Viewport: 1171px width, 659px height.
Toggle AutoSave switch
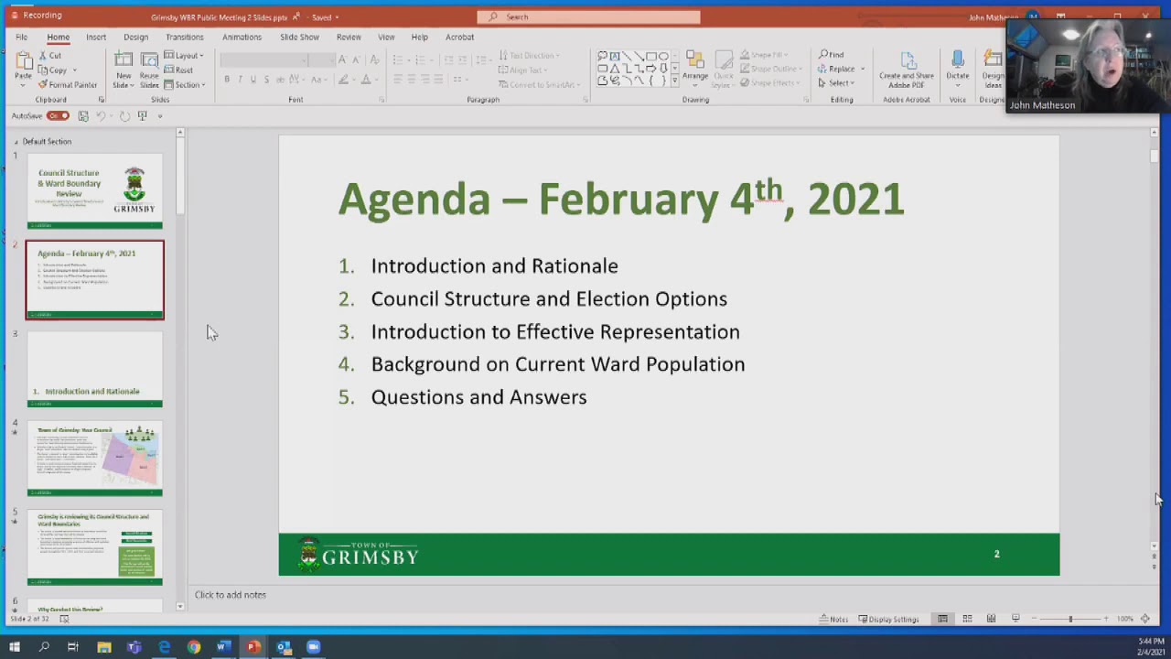point(59,116)
